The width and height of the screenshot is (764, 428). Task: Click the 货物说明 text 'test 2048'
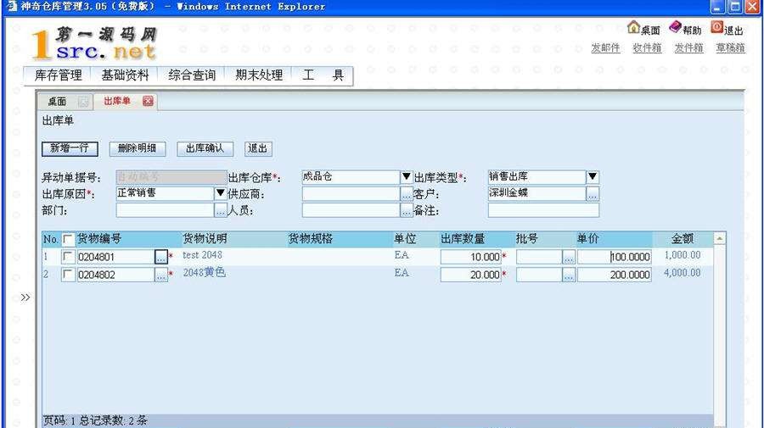point(202,255)
